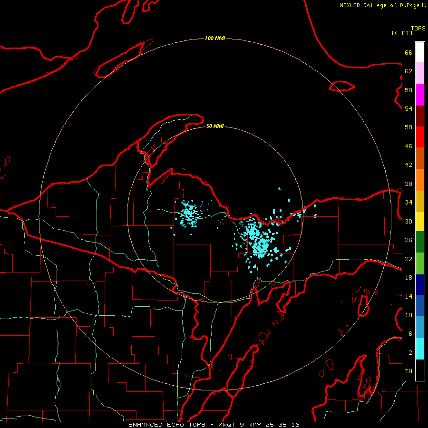Click the "ENHANCED ECHO TOPS - KMQT" caption

(182, 425)
